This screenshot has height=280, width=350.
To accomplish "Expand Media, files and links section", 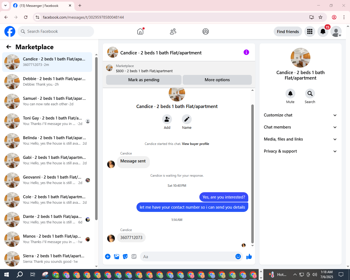I will pyautogui.click(x=300, y=139).
